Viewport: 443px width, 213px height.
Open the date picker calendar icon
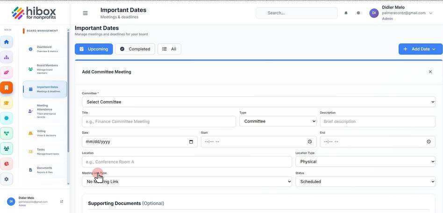click(x=191, y=142)
